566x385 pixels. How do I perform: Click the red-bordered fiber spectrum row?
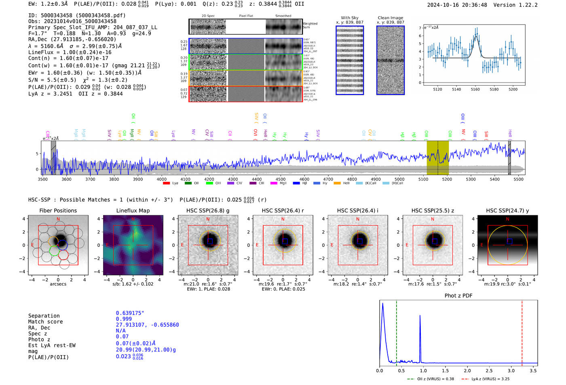click(246, 94)
